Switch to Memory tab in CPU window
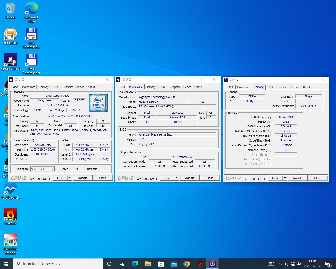Screen dimensions: 336x269 click(x=43, y=87)
